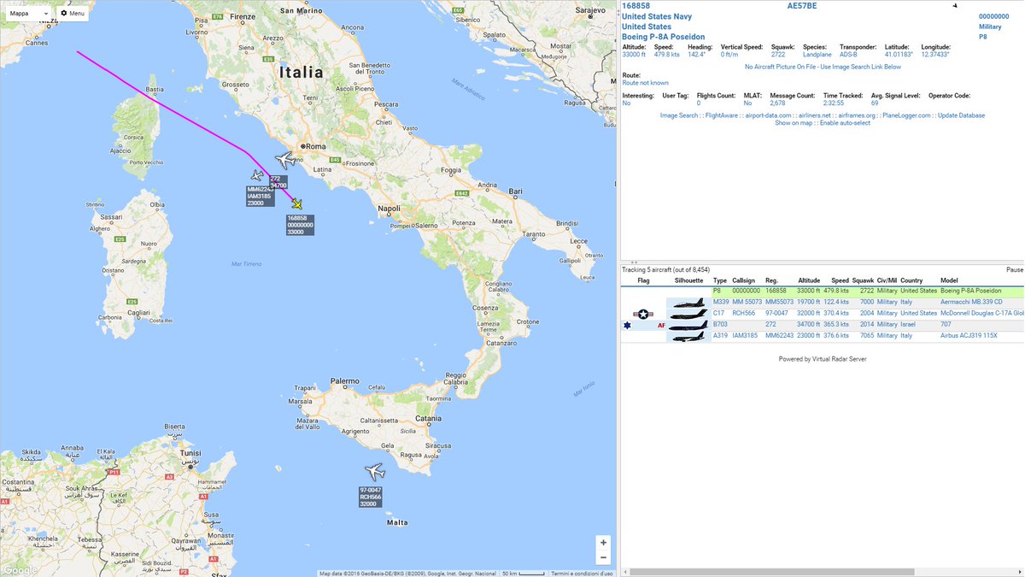Viewport: 1025px width, 577px height.
Task: Click the Show on map link
Action: tap(794, 123)
